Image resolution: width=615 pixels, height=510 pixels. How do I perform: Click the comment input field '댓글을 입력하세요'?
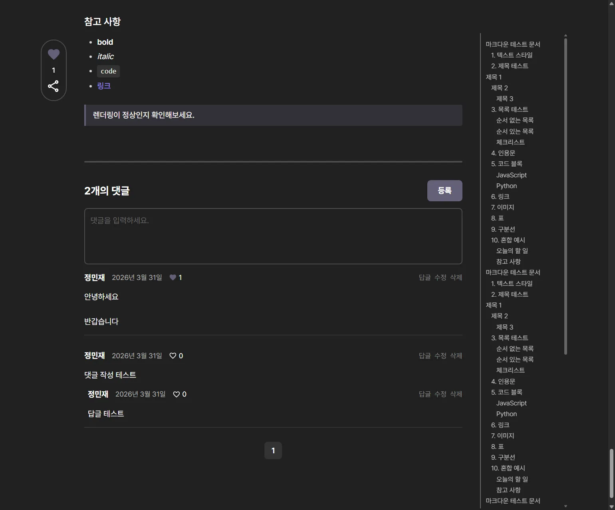(x=273, y=236)
